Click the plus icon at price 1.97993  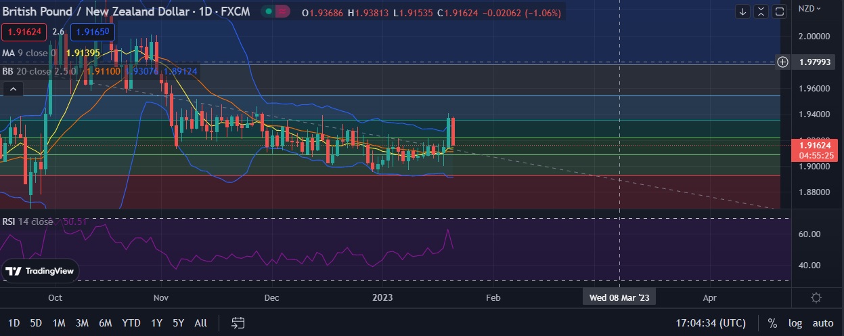pyautogui.click(x=782, y=62)
